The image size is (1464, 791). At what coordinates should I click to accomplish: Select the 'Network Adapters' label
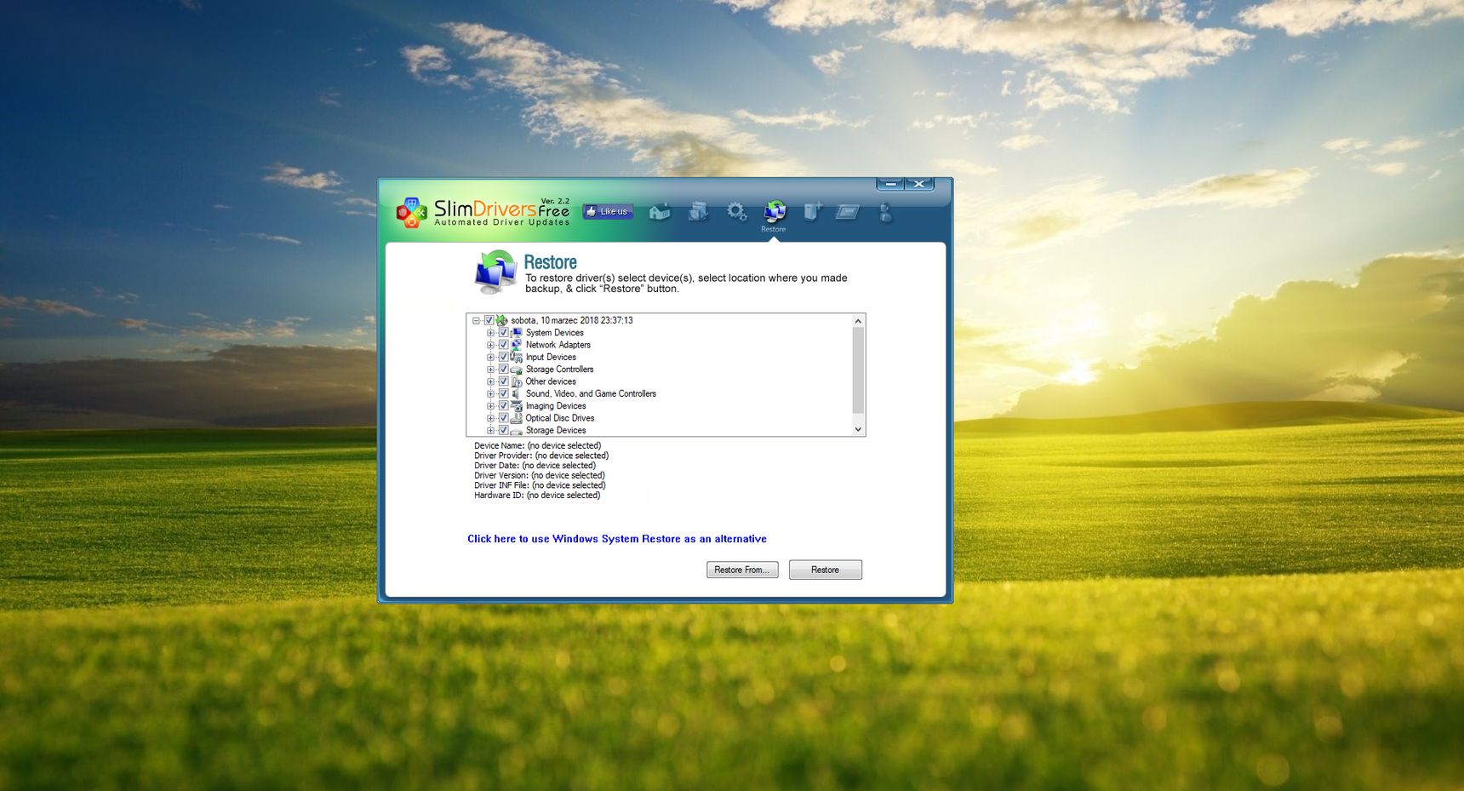(558, 345)
